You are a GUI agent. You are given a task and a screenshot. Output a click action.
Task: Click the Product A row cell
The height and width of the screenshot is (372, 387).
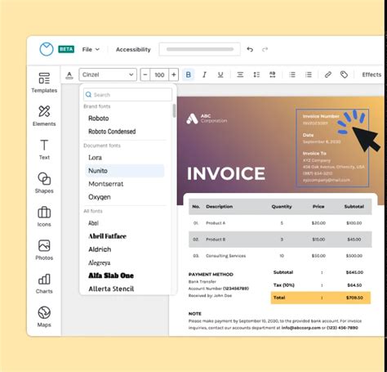pos(216,223)
